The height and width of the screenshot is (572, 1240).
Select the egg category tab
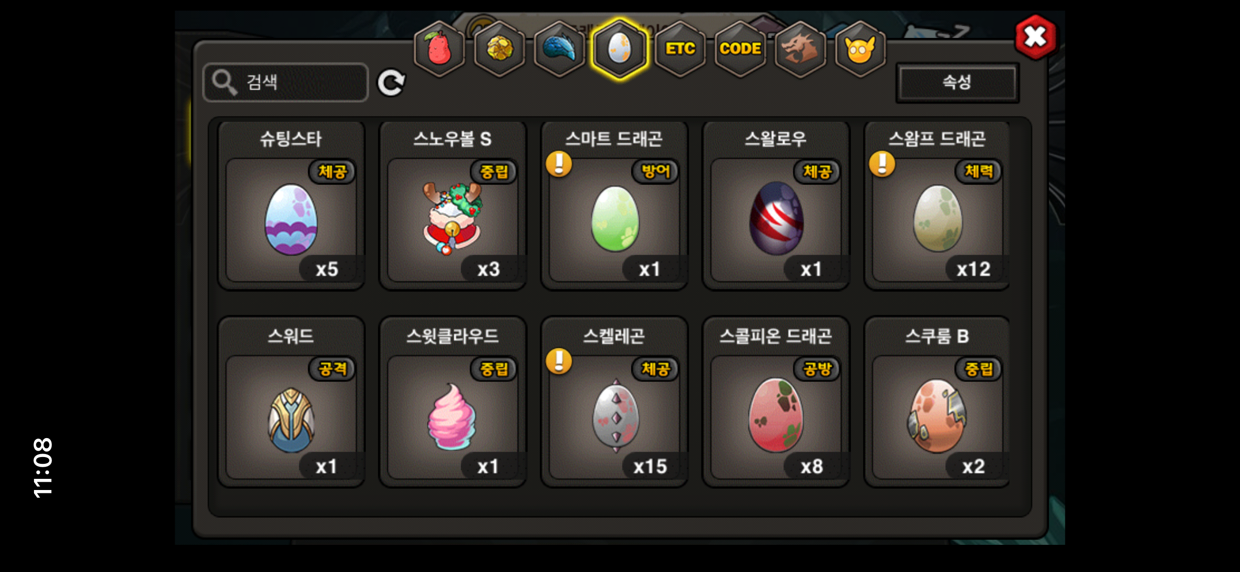pos(620,49)
